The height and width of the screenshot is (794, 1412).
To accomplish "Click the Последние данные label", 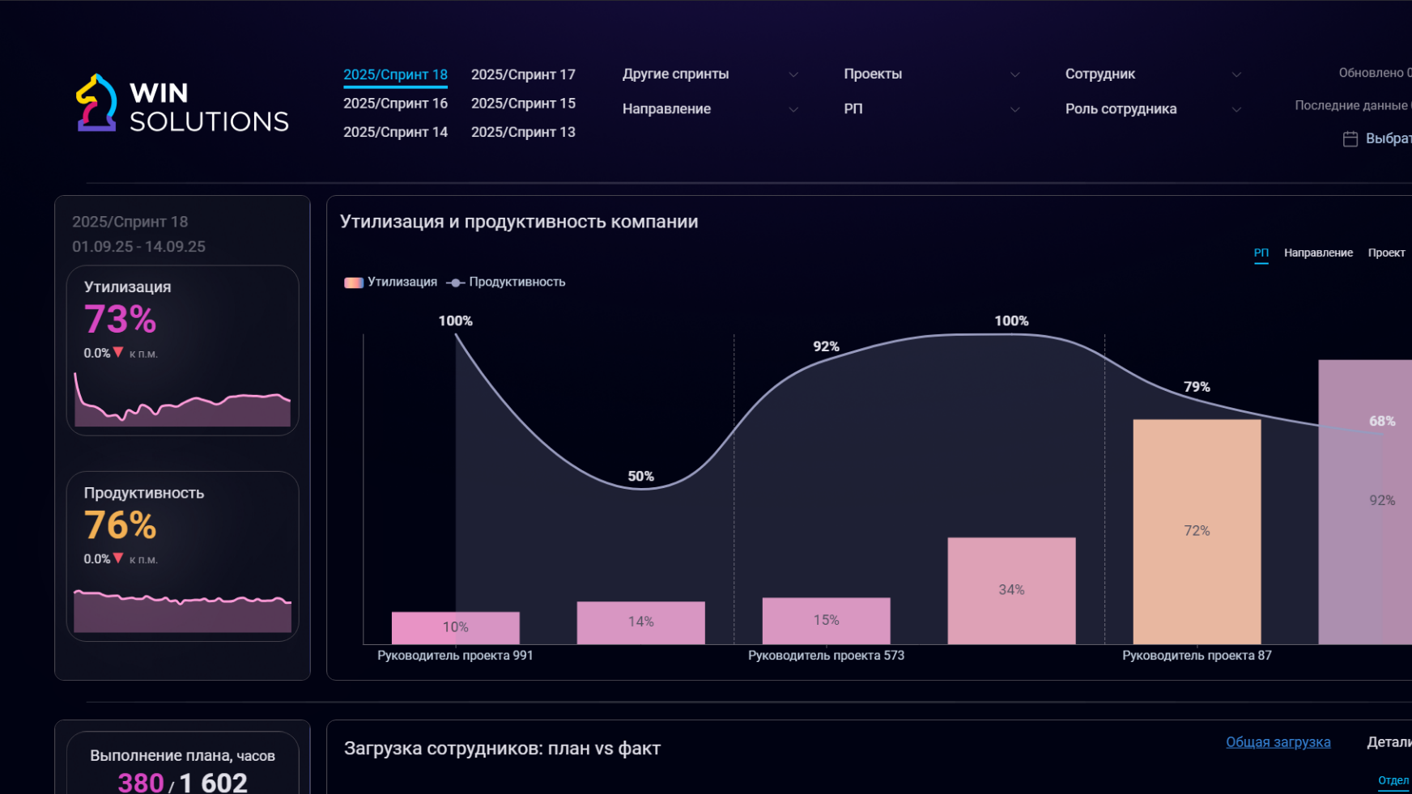I will point(1350,105).
